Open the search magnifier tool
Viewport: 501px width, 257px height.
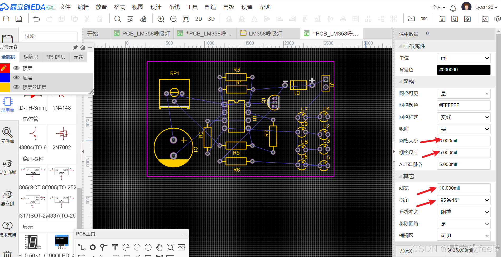[118, 19]
